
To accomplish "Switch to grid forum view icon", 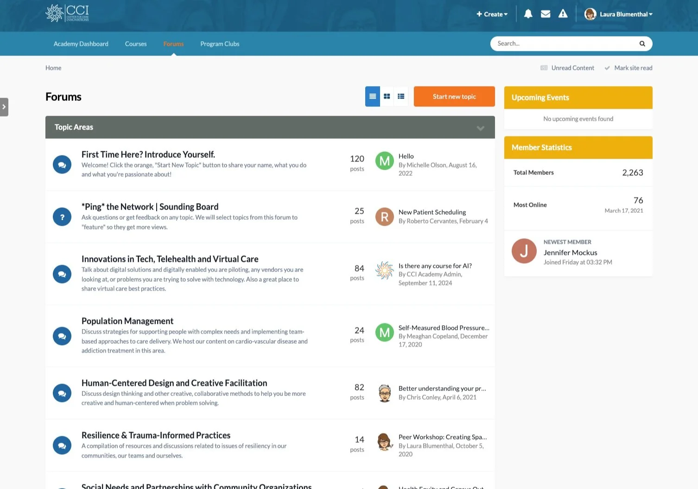I will click(x=387, y=96).
